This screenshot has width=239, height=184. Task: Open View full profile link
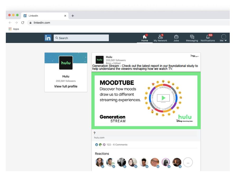click(66, 86)
